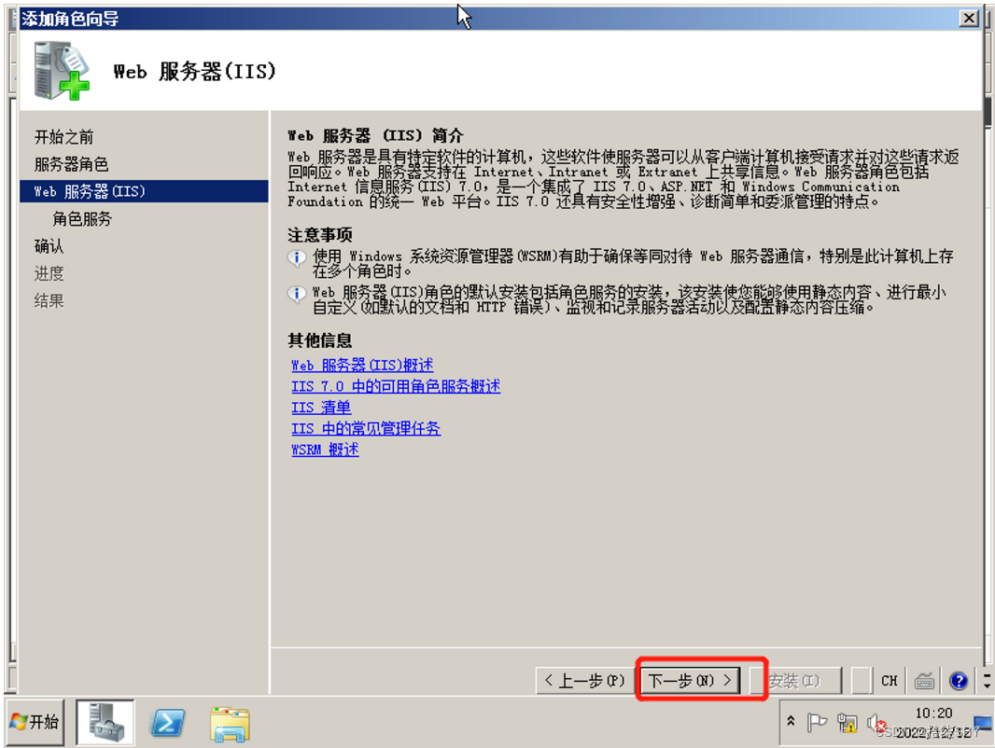Click the 下一步(N) next button
995x748 pixels.
click(690, 680)
